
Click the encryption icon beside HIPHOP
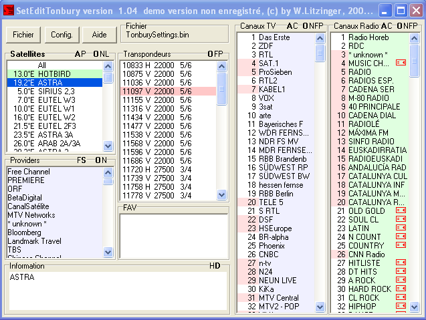pyautogui.click(x=401, y=306)
